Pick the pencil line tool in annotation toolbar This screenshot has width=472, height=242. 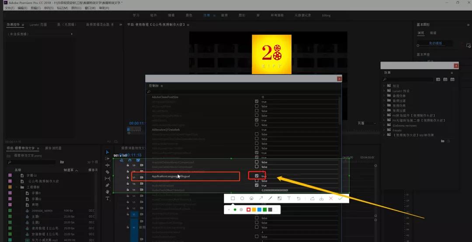point(270,198)
